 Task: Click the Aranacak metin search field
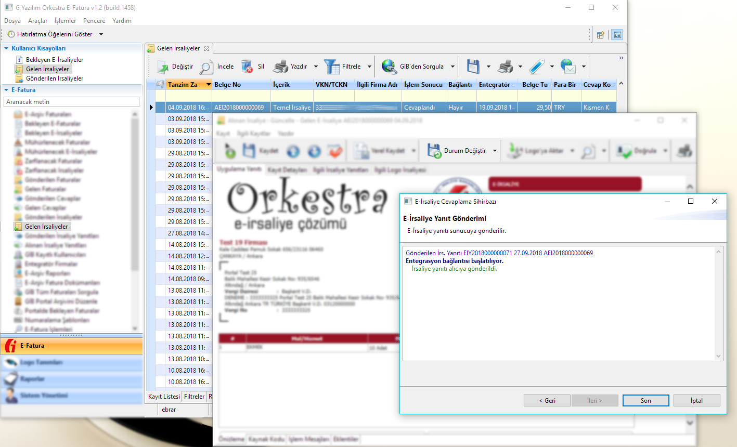pos(71,102)
